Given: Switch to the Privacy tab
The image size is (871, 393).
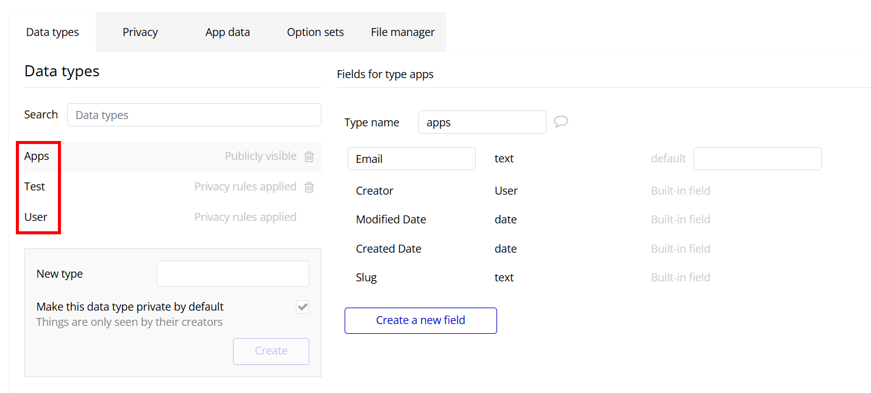Looking at the screenshot, I should 140,32.
